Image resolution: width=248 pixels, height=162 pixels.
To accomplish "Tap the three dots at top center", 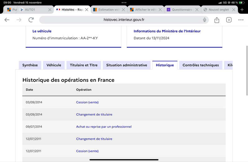I will 124,2.
